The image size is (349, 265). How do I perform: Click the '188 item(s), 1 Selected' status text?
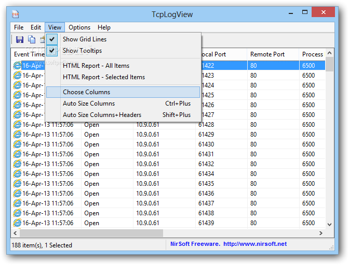point(42,245)
